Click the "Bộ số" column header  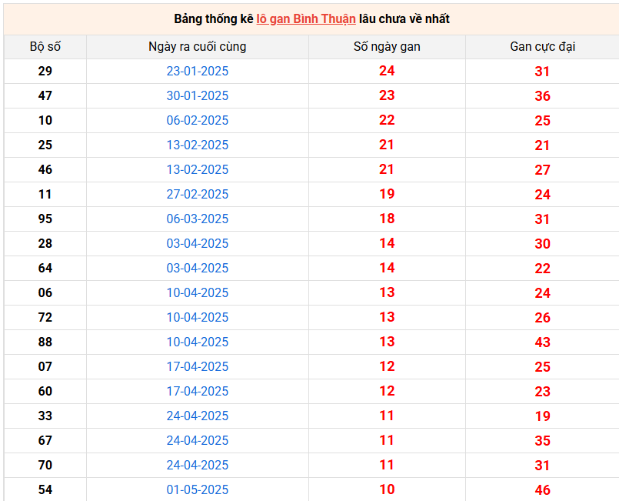click(45, 46)
